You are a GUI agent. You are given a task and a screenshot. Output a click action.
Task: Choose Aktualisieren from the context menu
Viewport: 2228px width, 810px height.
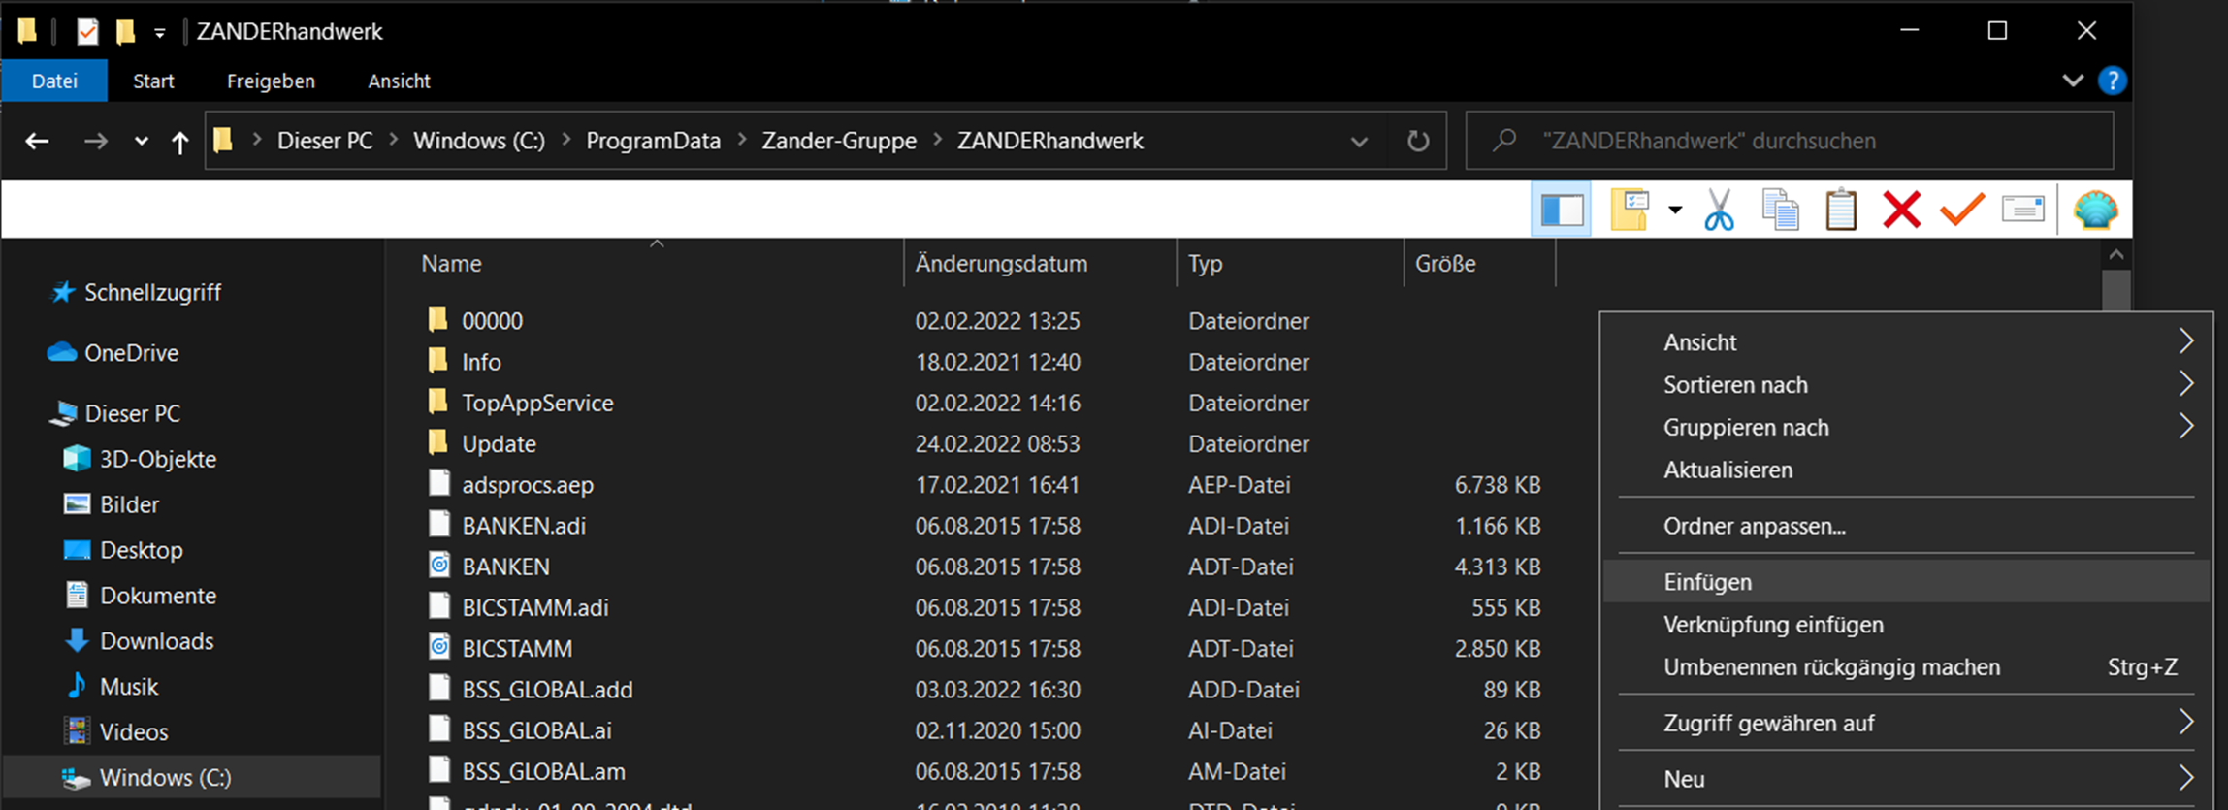click(x=1728, y=470)
